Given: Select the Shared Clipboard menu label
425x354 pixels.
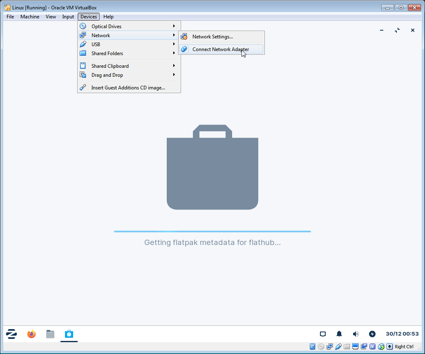Looking at the screenshot, I should click(110, 66).
